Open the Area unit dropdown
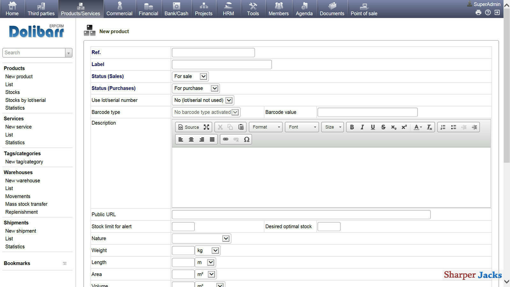The height and width of the screenshot is (287, 510). click(206, 274)
